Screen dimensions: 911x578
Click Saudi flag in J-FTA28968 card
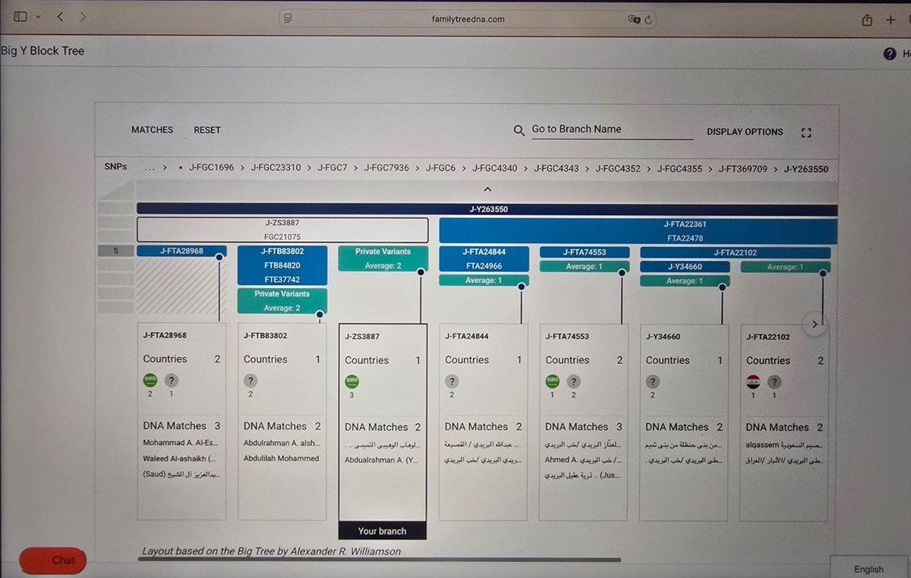[150, 381]
